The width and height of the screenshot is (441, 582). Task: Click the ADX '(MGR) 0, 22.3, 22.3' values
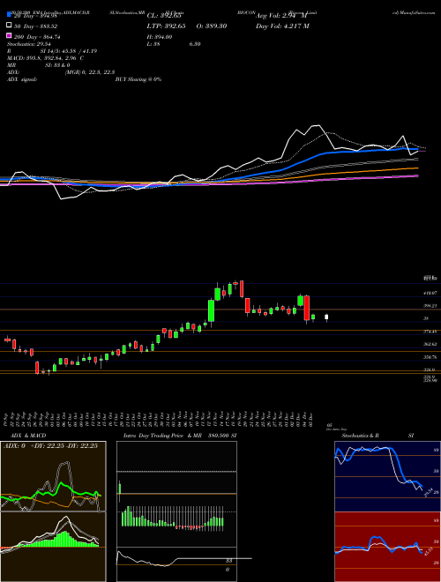(90, 72)
